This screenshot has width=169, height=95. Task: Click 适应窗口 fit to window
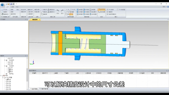click(93, 12)
